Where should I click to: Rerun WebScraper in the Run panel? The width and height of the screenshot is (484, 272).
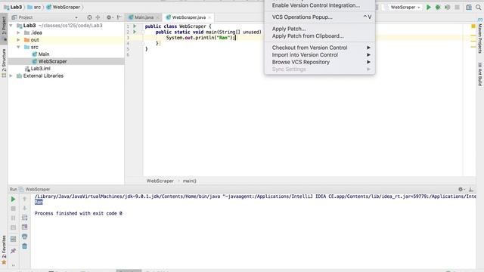13,199
